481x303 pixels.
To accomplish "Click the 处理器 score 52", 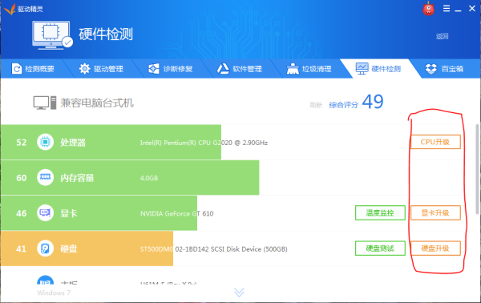I will point(22,143).
